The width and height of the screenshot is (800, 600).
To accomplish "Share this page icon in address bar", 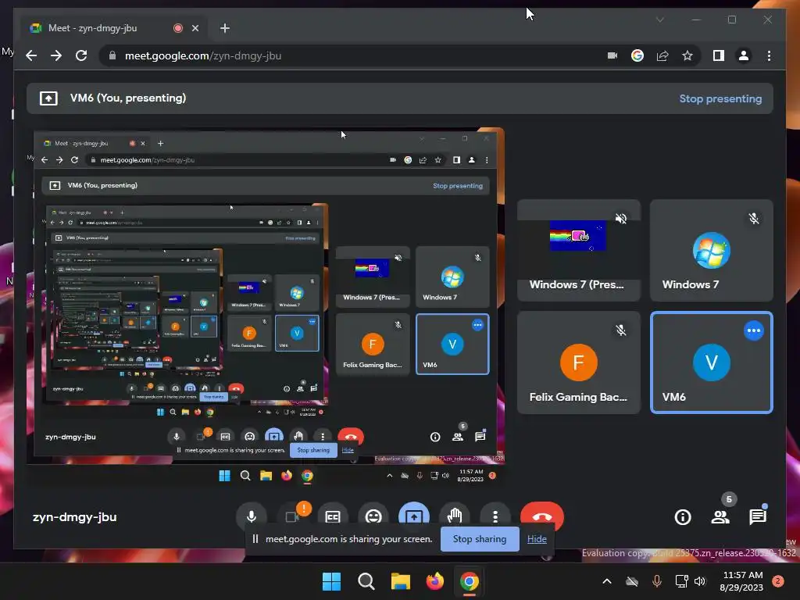I will click(x=662, y=55).
